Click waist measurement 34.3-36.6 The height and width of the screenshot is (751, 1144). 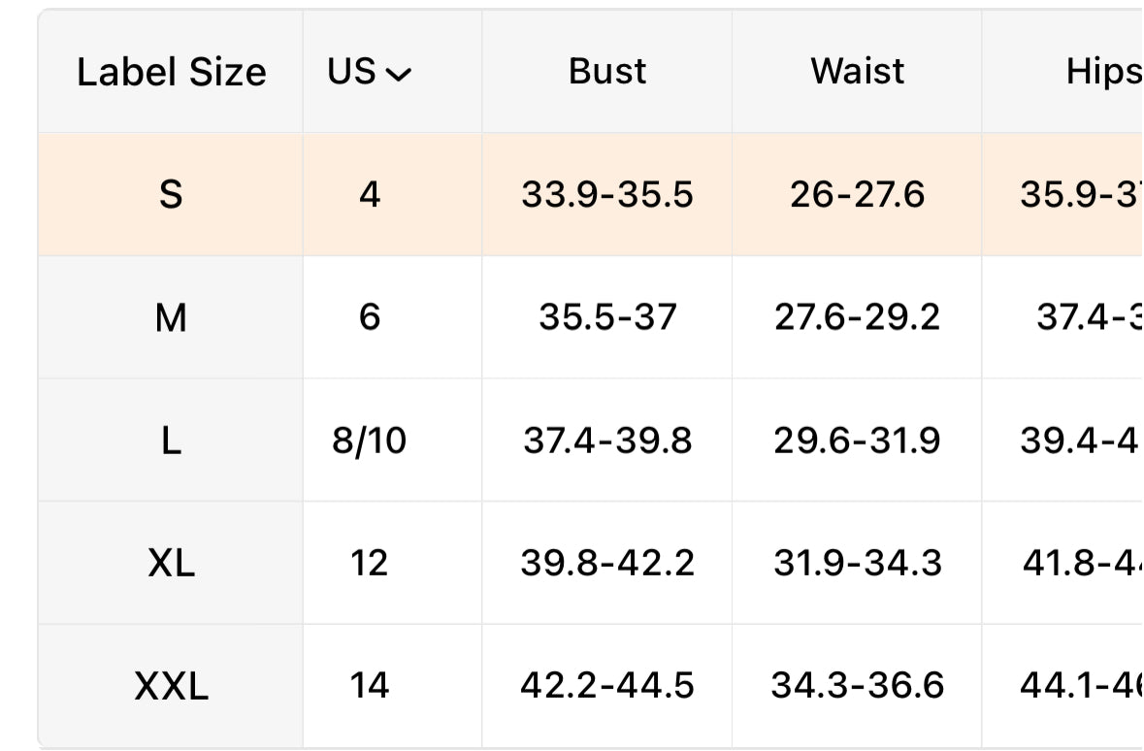pyautogui.click(x=857, y=686)
